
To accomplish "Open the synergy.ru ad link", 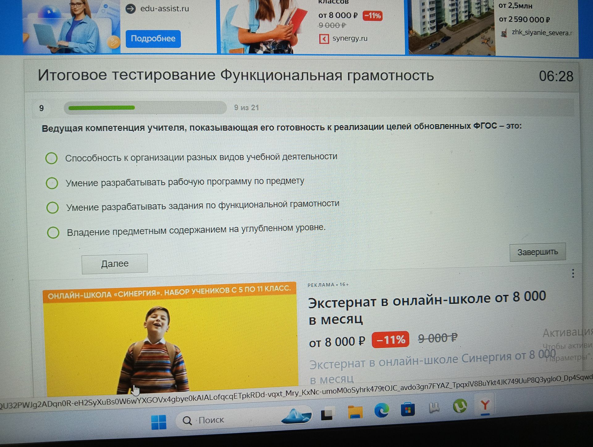I will [350, 38].
